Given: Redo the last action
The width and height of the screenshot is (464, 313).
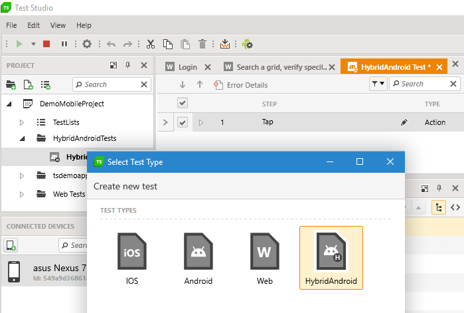Looking at the screenshot, I should (x=127, y=45).
